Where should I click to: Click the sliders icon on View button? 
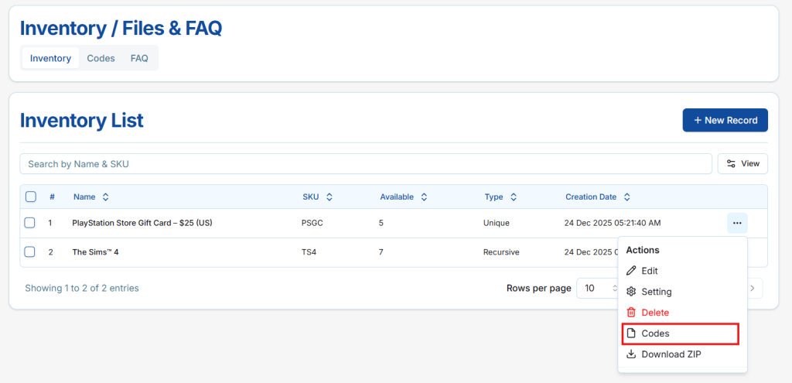pos(731,164)
